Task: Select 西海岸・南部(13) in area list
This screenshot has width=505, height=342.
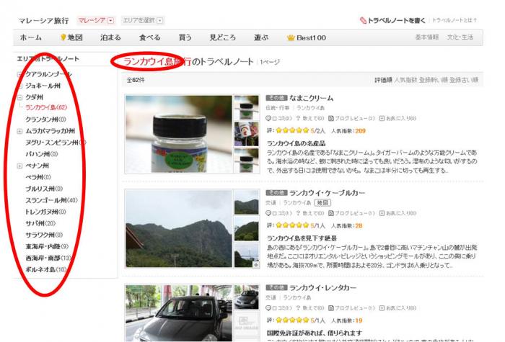Action: coord(48,258)
